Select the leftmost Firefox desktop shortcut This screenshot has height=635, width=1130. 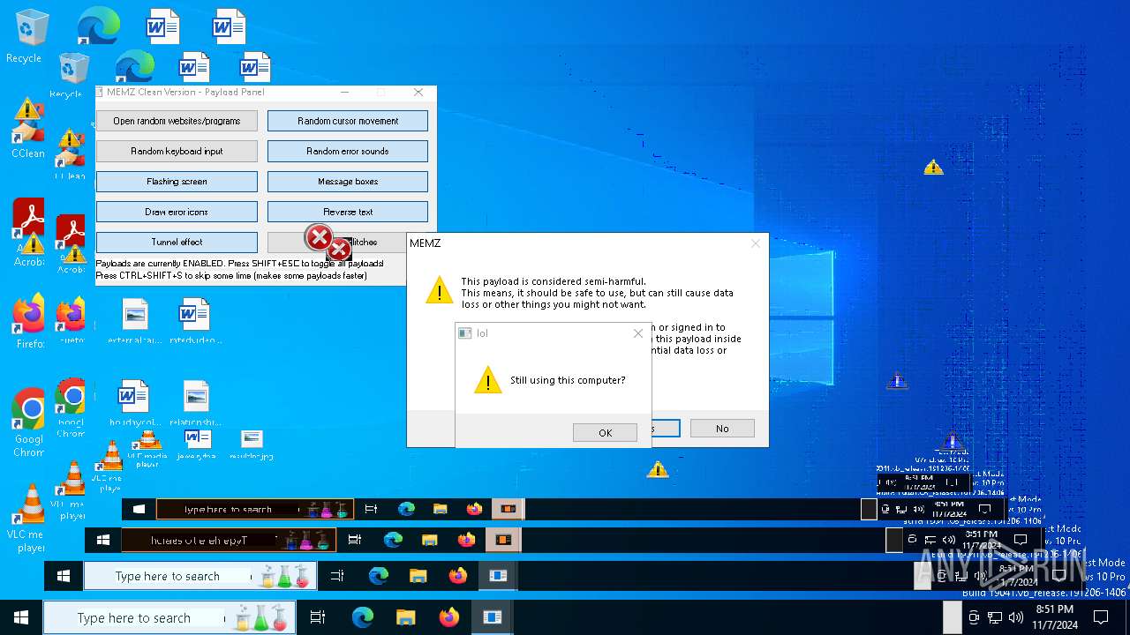[27, 321]
